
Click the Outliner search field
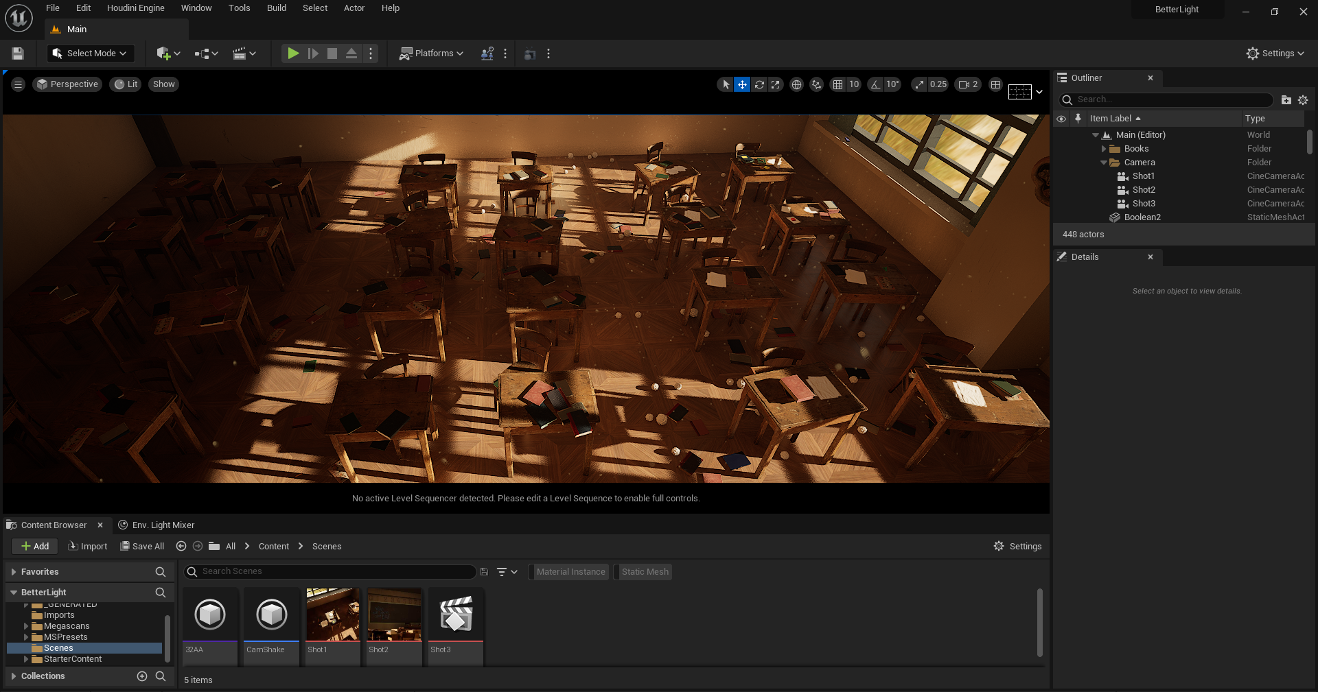[x=1167, y=99]
